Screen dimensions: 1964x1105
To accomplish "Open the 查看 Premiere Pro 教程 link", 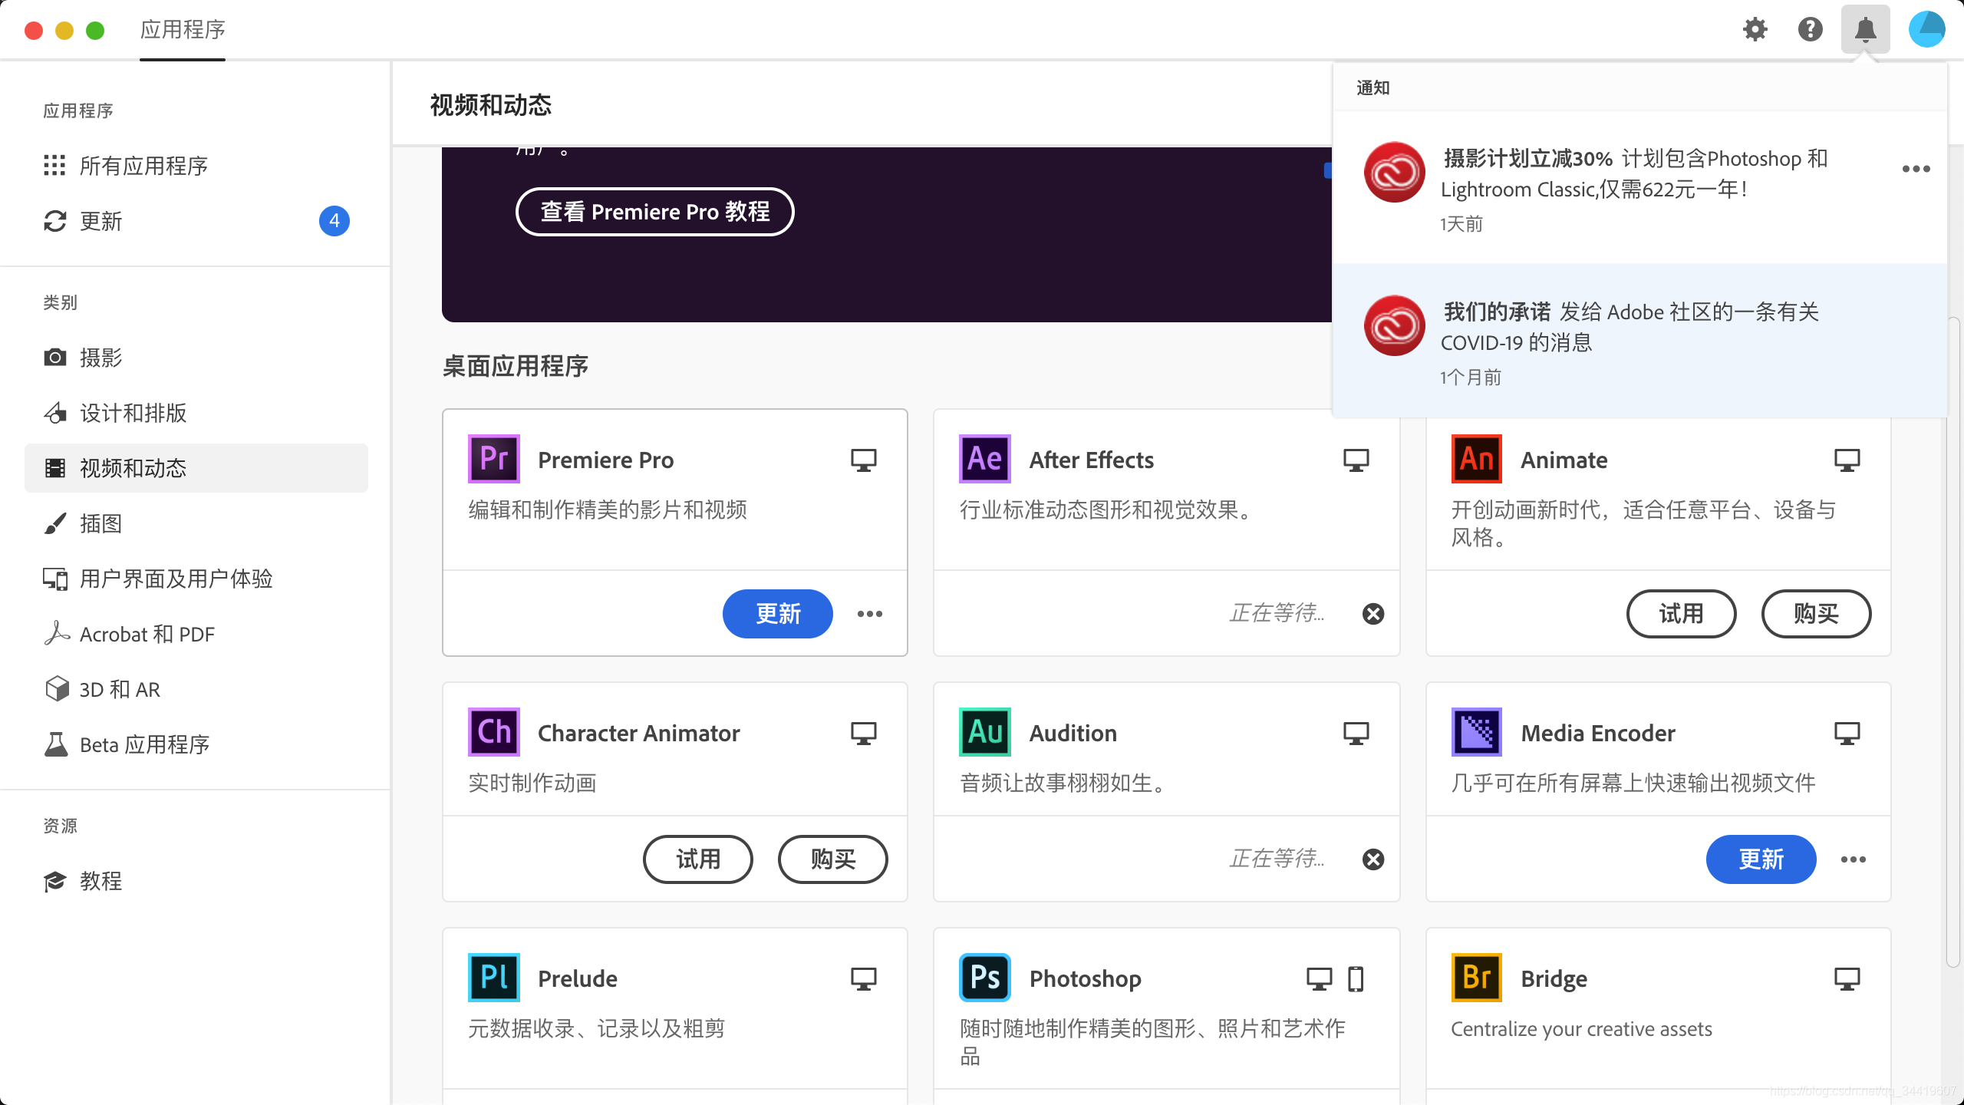I will tap(654, 212).
